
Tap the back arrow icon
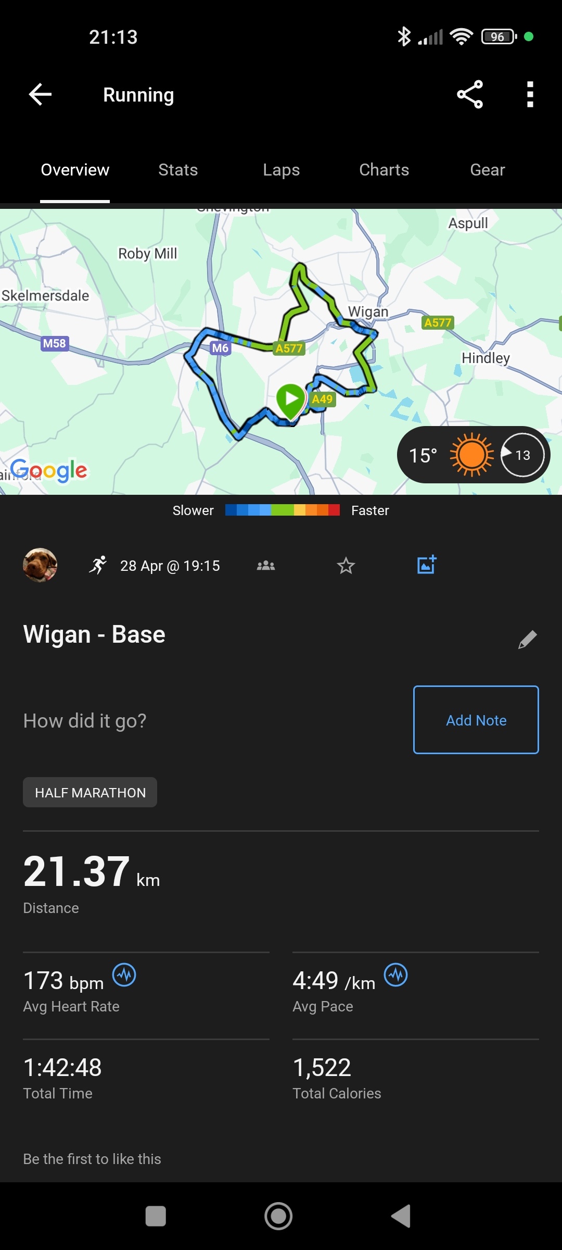[40, 95]
